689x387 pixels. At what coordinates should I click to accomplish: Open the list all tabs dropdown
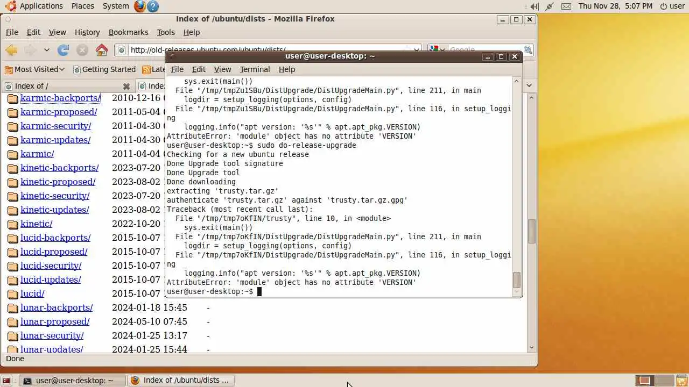pos(529,85)
